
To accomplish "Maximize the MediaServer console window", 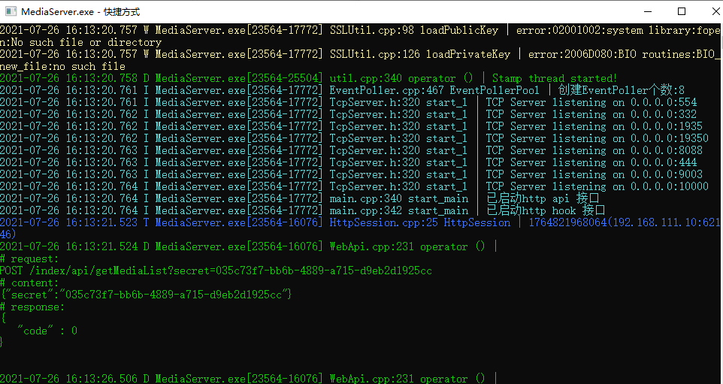I will point(682,11).
